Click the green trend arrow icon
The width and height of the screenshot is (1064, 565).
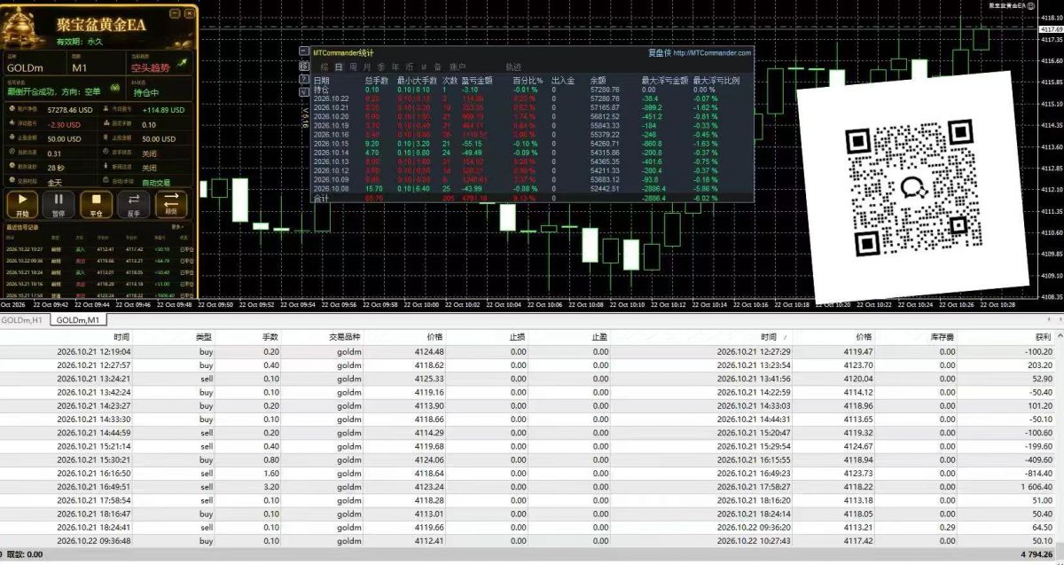(x=182, y=63)
